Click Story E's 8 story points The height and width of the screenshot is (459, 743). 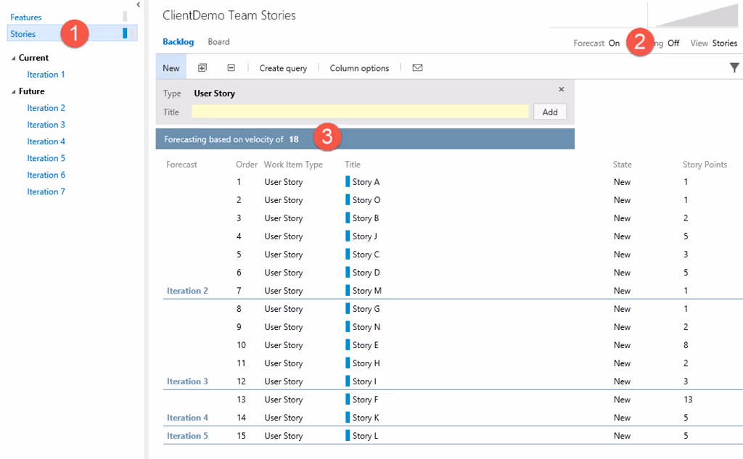pos(686,345)
